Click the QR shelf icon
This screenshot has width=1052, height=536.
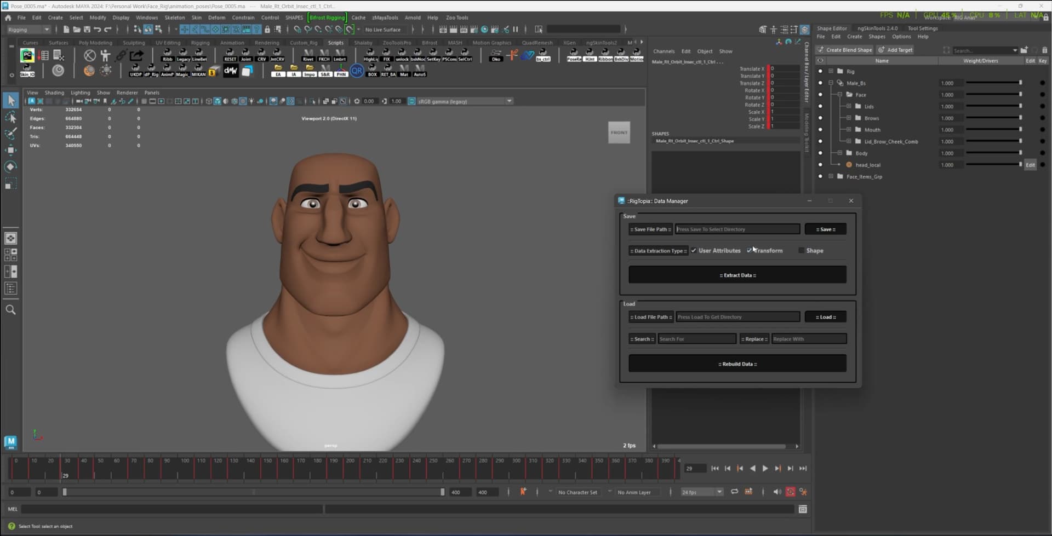click(357, 71)
